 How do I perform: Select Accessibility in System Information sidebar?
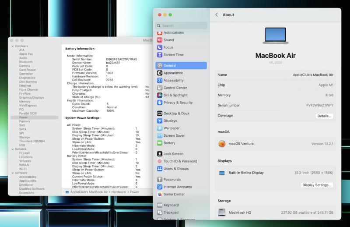[28, 177]
